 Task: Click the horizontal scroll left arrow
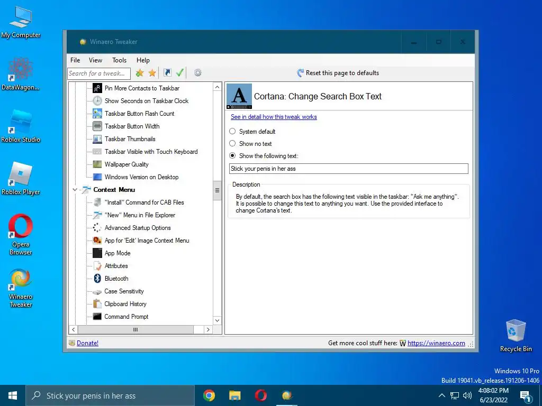73,330
